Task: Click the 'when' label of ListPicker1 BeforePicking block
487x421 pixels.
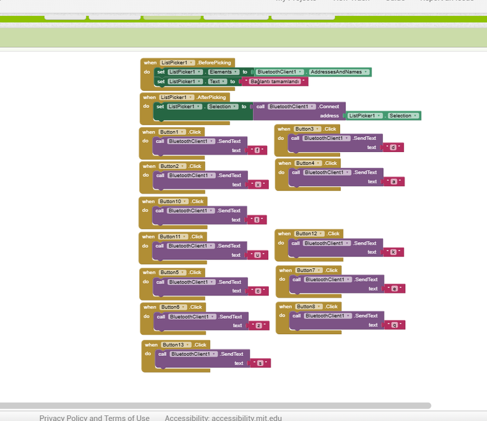Action: click(x=150, y=63)
